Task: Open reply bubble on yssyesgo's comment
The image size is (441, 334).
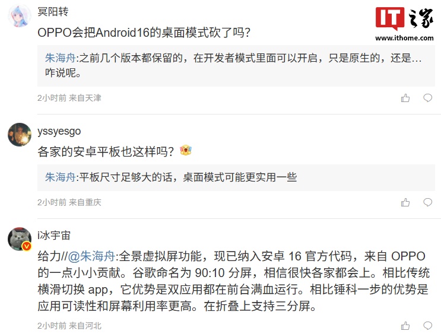Action: coord(427,202)
